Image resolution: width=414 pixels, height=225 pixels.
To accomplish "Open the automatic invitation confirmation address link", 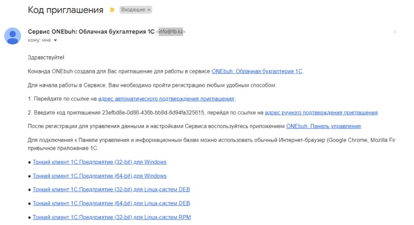I will click(166, 99).
